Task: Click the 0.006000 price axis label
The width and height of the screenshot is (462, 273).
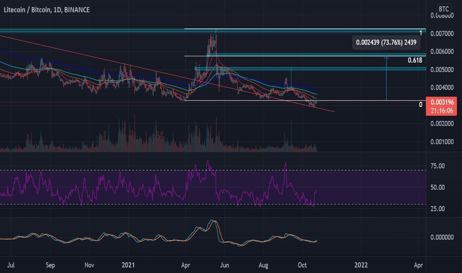Action: (442, 51)
